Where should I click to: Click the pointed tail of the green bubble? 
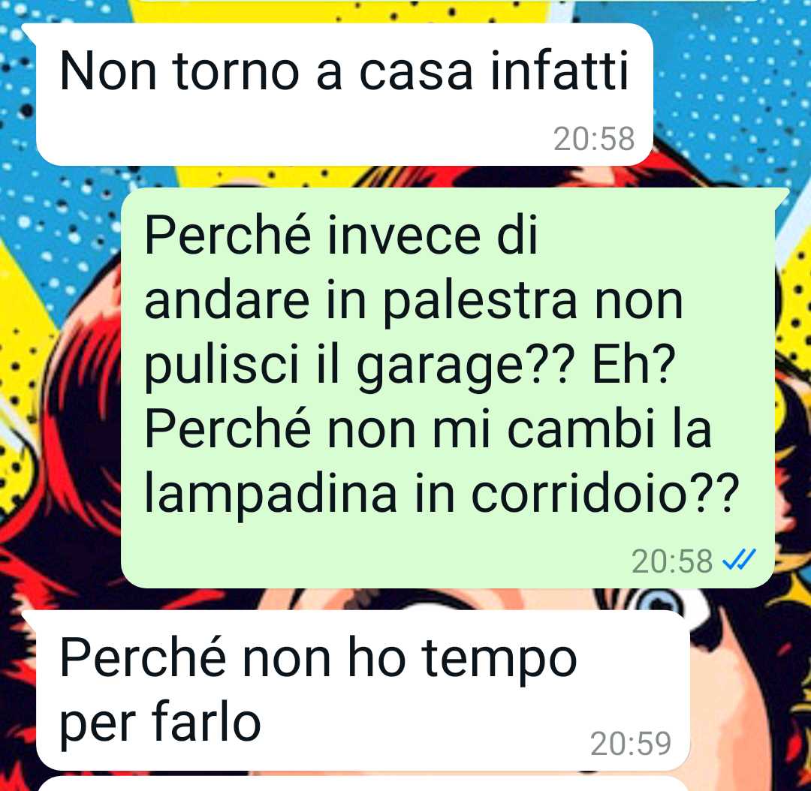coord(782,197)
